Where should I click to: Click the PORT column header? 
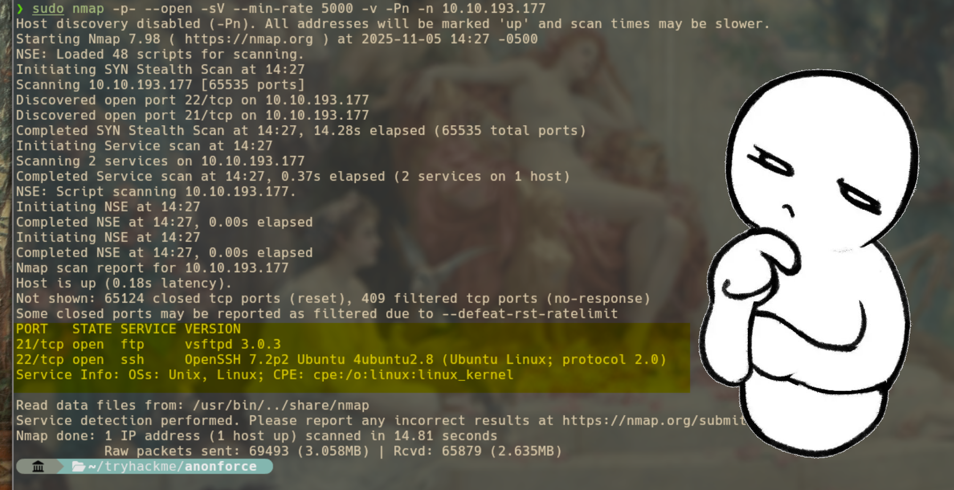(x=32, y=329)
